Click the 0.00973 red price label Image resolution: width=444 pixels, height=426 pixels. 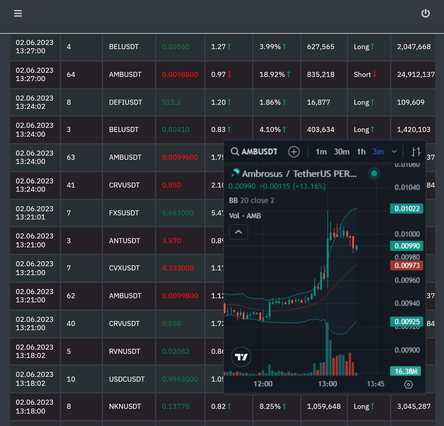pos(407,265)
